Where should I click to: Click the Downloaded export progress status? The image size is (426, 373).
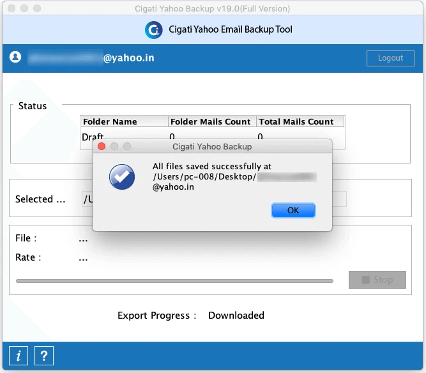(236, 316)
